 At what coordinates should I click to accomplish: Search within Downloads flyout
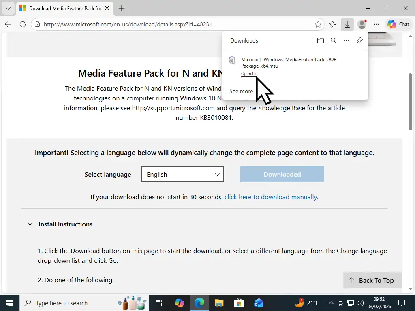click(x=333, y=40)
